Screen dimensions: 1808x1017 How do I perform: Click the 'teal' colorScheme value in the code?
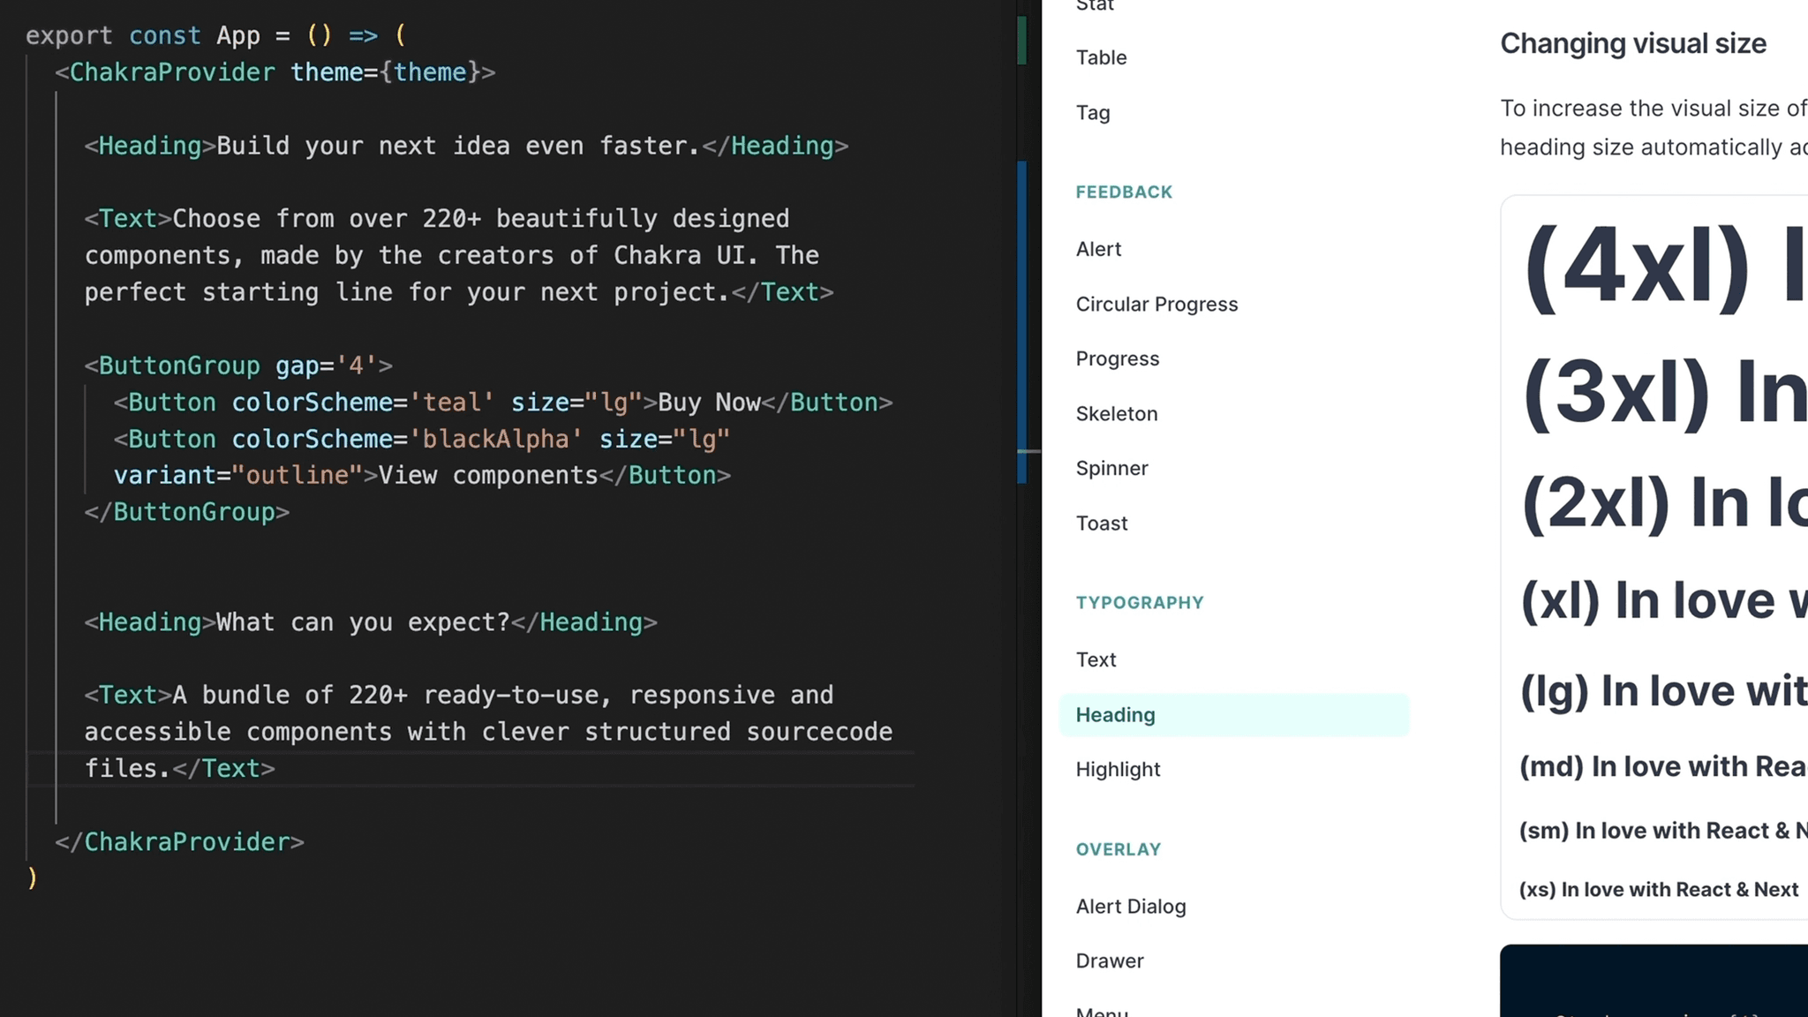[452, 402]
